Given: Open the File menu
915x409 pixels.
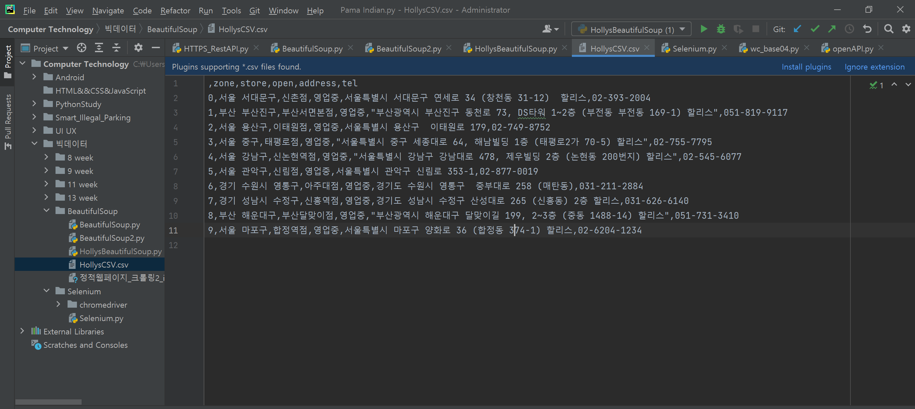Looking at the screenshot, I should point(29,10).
